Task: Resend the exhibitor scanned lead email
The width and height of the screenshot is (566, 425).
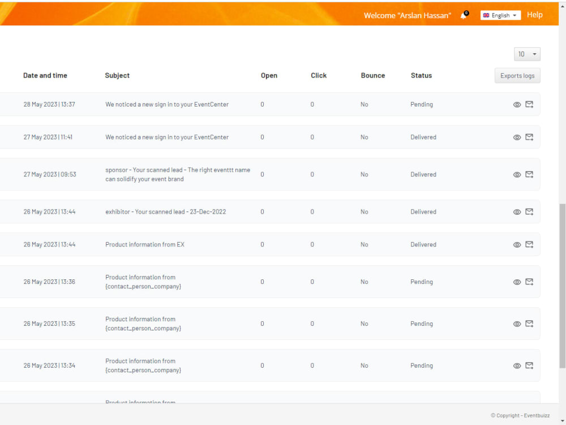Action: coord(529,212)
